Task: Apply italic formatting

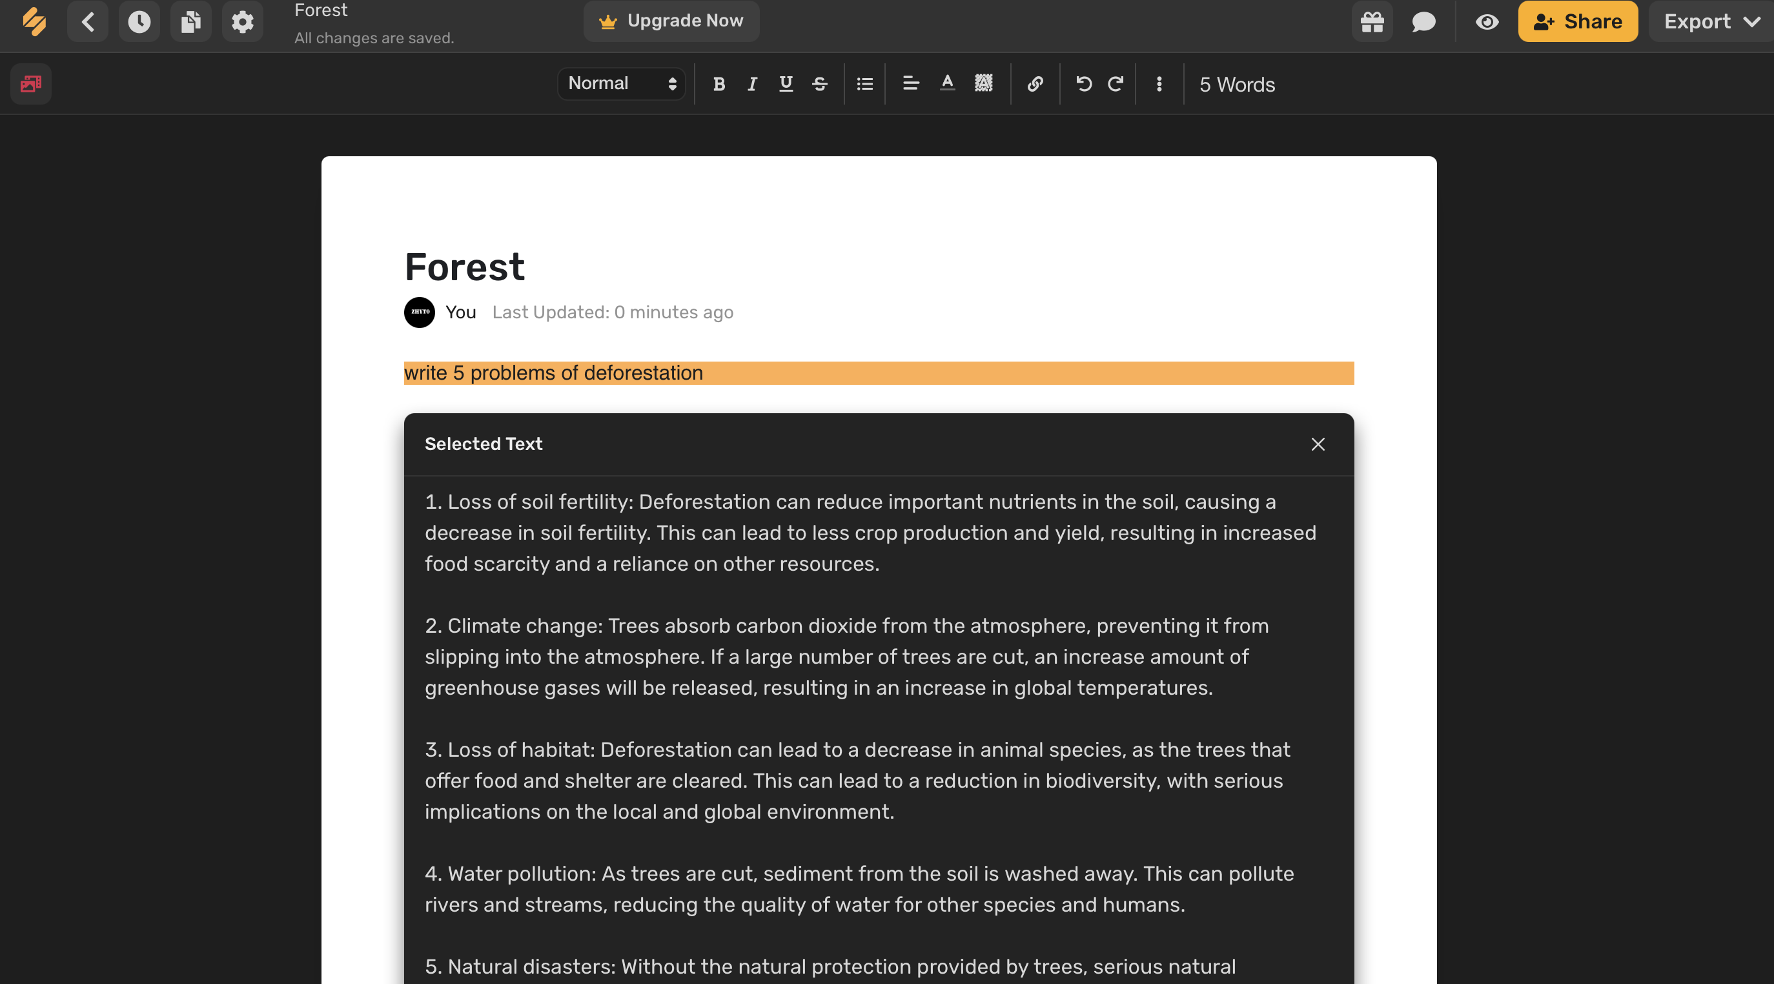Action: [x=751, y=84]
